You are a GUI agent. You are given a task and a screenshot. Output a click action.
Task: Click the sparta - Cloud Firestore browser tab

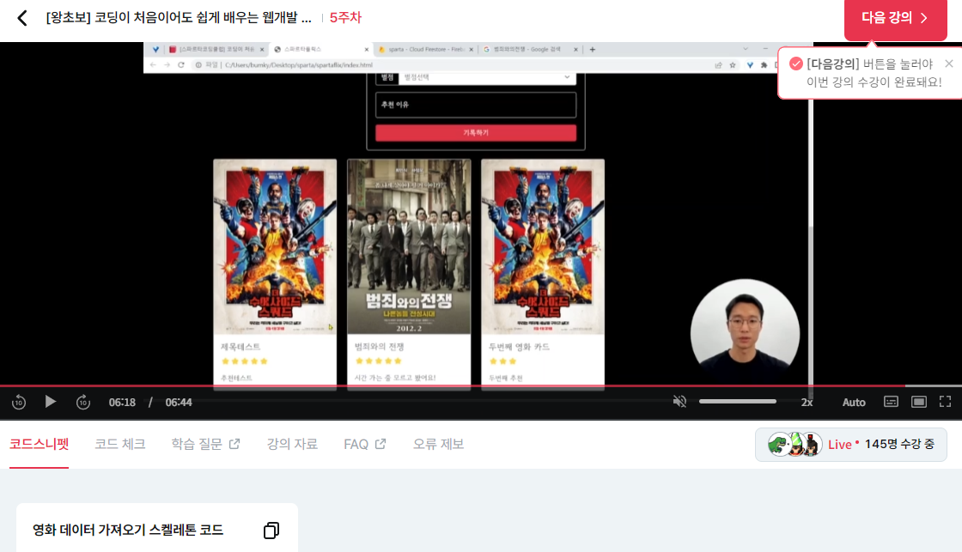point(424,50)
